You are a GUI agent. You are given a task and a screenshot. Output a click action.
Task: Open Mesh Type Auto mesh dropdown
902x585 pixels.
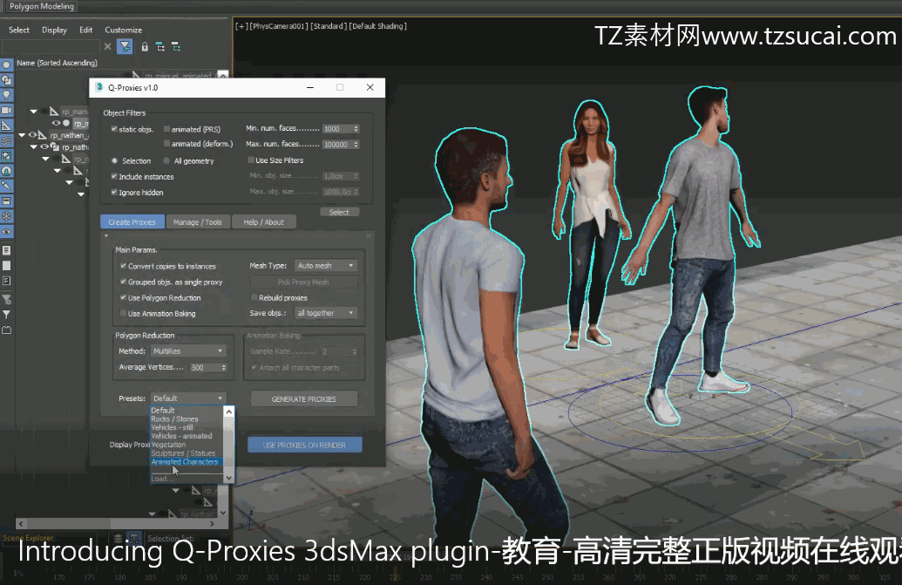coord(326,265)
